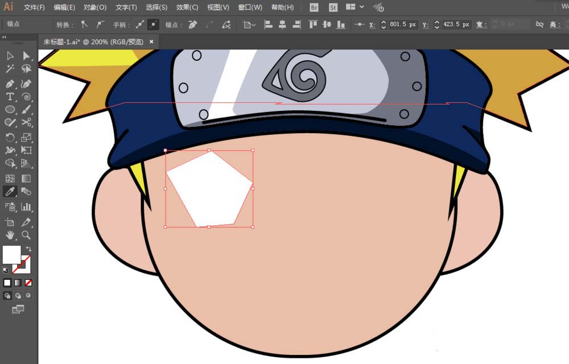
Task: Open the 效果(C) menu
Action: click(x=187, y=7)
